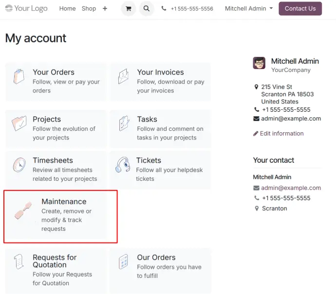Image resolution: width=336 pixels, height=294 pixels.
Task: Click the Our Orders document icon
Action: click(123, 262)
